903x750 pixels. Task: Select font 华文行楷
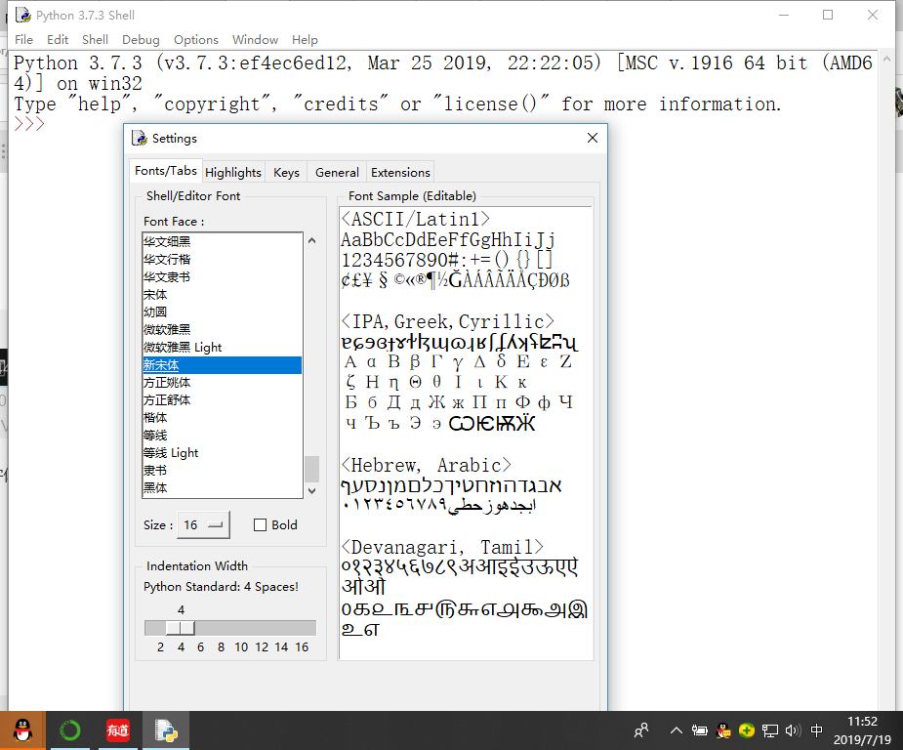pyautogui.click(x=223, y=259)
